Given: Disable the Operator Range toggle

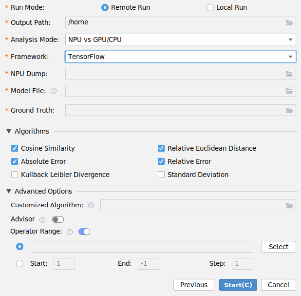Looking at the screenshot, I should click(x=84, y=232).
